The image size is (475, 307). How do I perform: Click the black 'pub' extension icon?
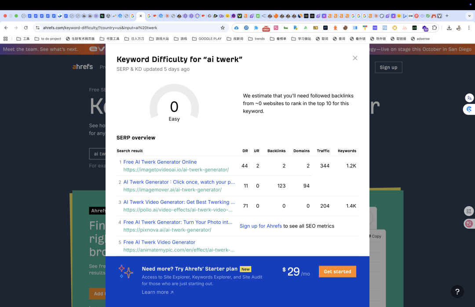[414, 28]
